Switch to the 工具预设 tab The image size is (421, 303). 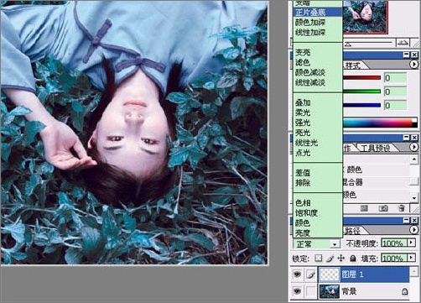point(375,148)
